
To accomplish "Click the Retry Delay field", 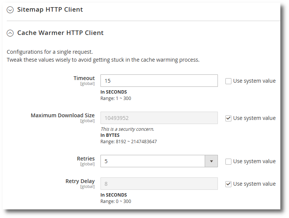I will pos(159,183).
